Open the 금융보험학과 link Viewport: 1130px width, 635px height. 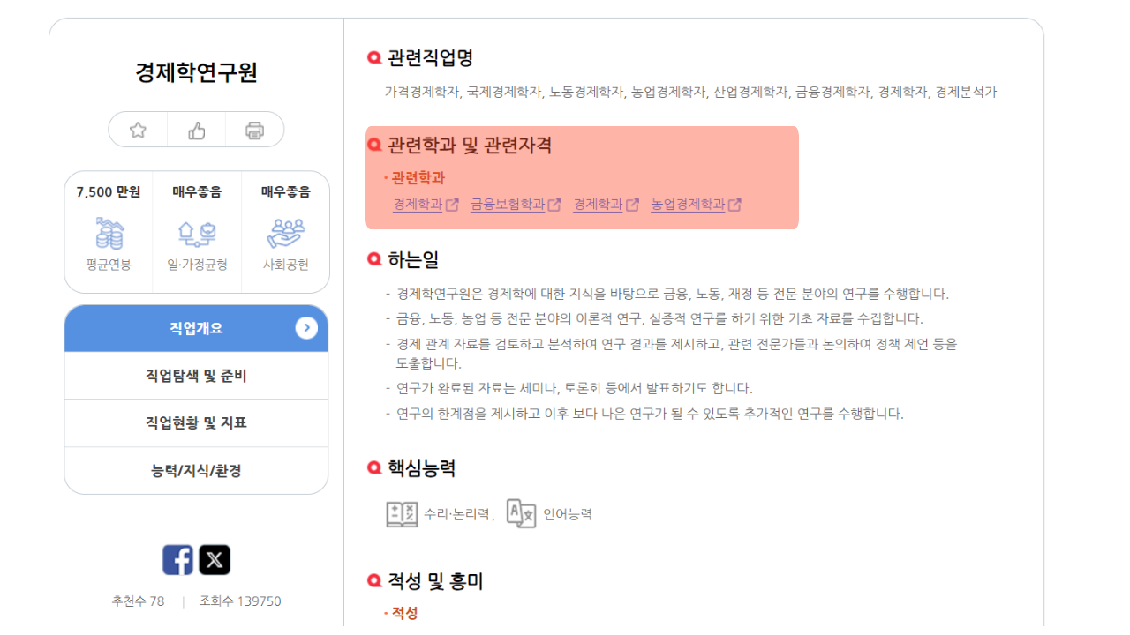point(507,204)
